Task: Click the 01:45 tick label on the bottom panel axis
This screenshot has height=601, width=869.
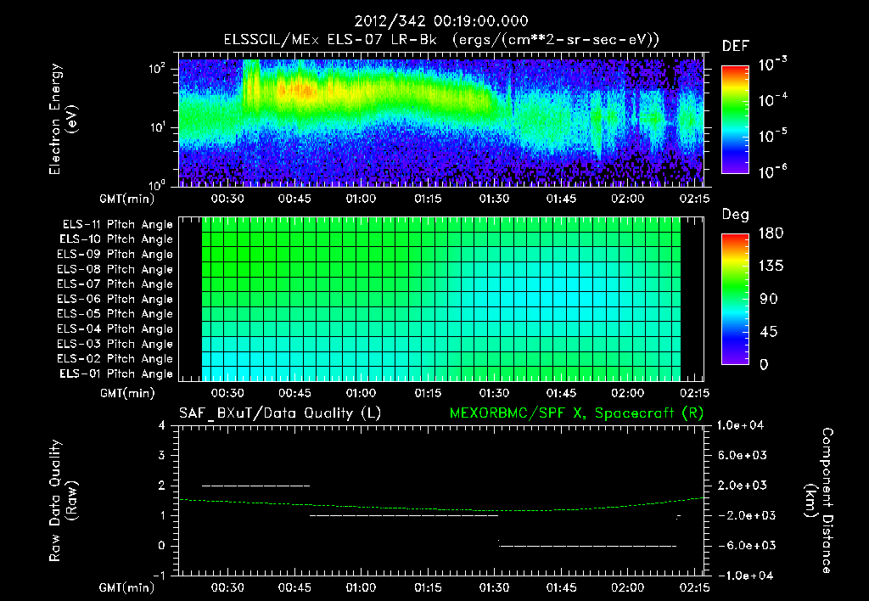Action: coord(561,587)
